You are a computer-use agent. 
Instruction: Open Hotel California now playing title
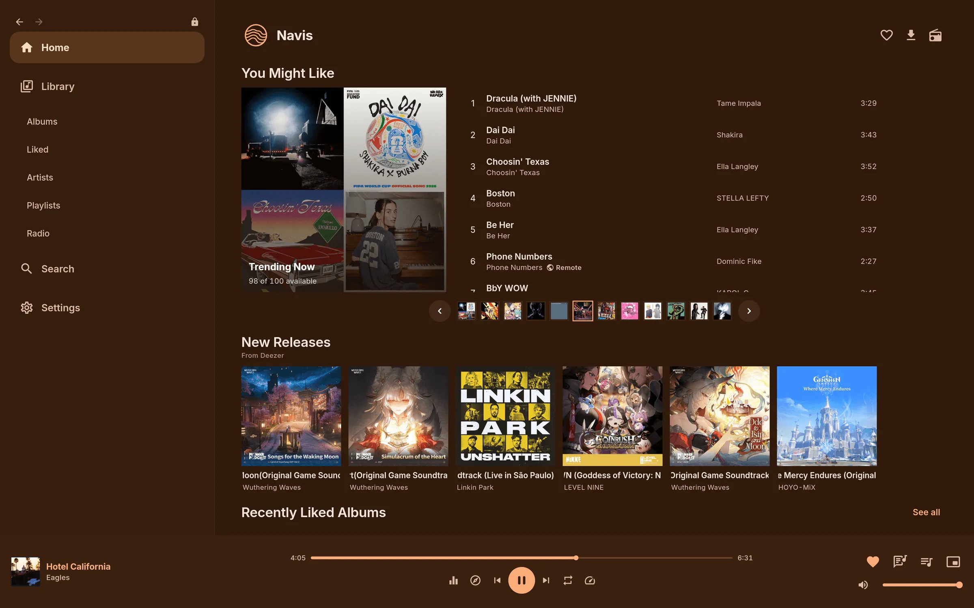pos(78,566)
